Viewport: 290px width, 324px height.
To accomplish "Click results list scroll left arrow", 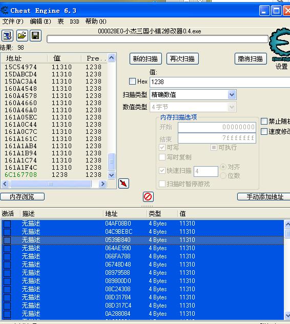I will pos(5,184).
